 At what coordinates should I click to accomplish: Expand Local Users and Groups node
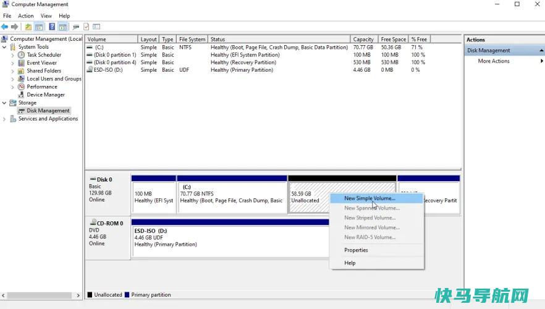pos(12,79)
